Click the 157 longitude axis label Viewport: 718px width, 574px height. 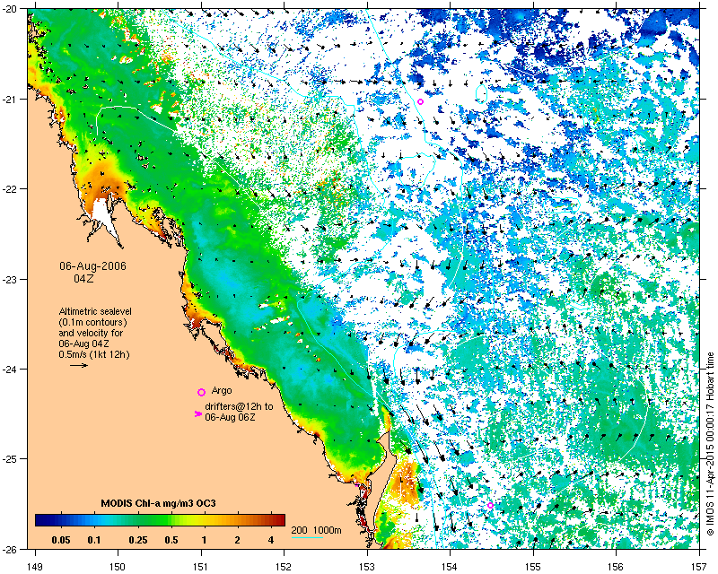click(699, 567)
